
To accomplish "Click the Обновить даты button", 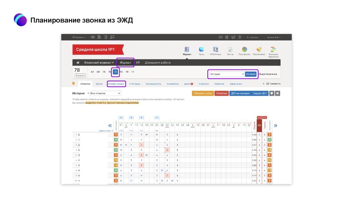I will pyautogui.click(x=203, y=93).
